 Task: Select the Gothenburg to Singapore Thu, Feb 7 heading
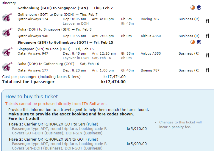pos(65,8)
